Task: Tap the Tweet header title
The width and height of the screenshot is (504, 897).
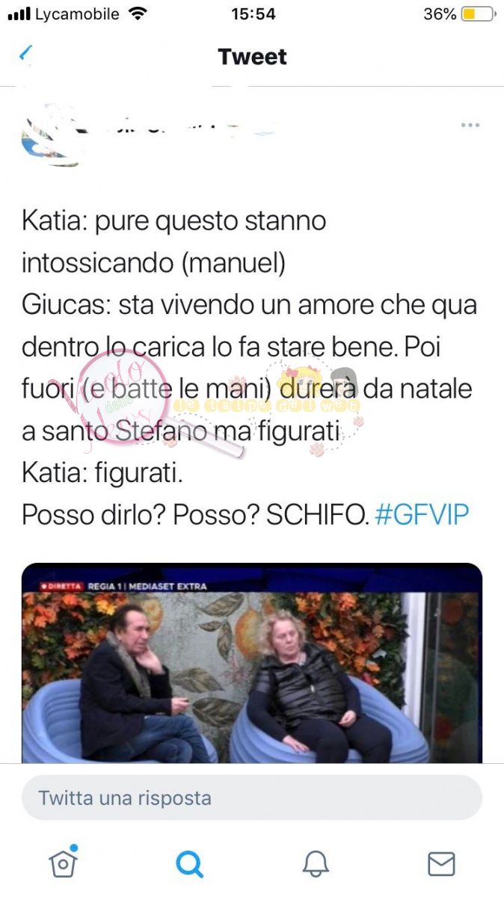Action: tap(252, 57)
